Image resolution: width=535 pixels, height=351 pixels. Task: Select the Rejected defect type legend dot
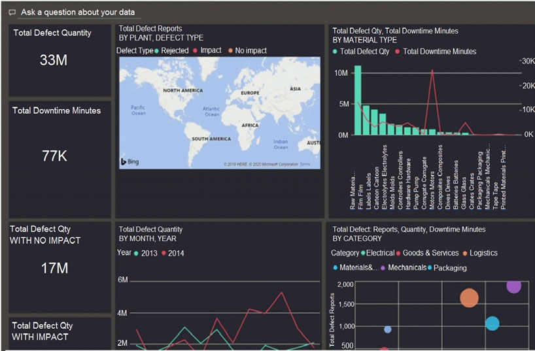click(x=158, y=50)
